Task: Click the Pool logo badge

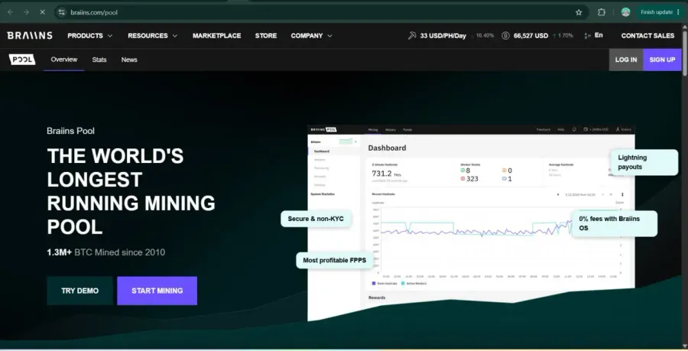Action: [22, 59]
